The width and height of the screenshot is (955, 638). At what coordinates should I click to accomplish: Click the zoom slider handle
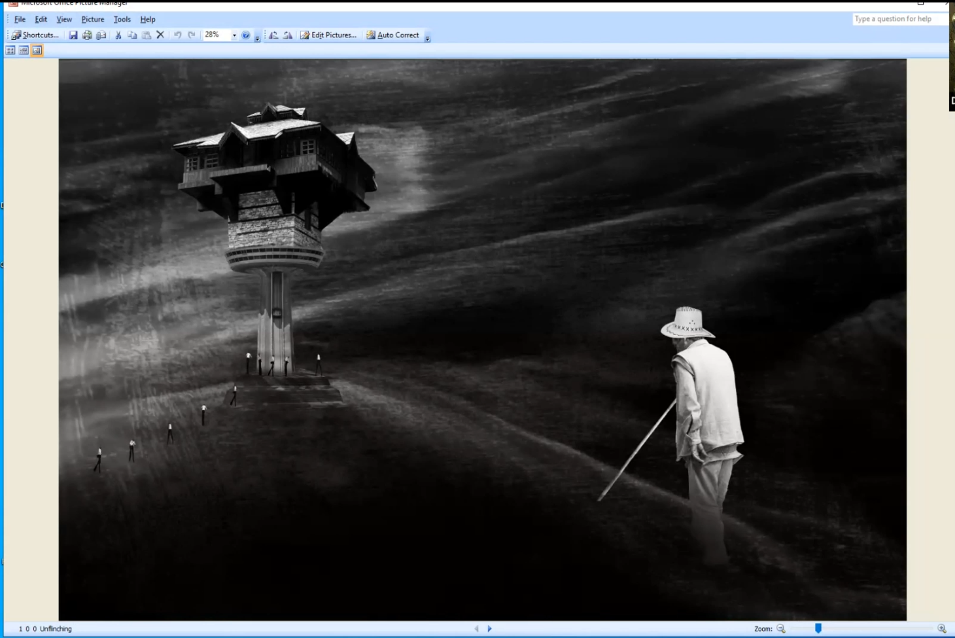[818, 628]
